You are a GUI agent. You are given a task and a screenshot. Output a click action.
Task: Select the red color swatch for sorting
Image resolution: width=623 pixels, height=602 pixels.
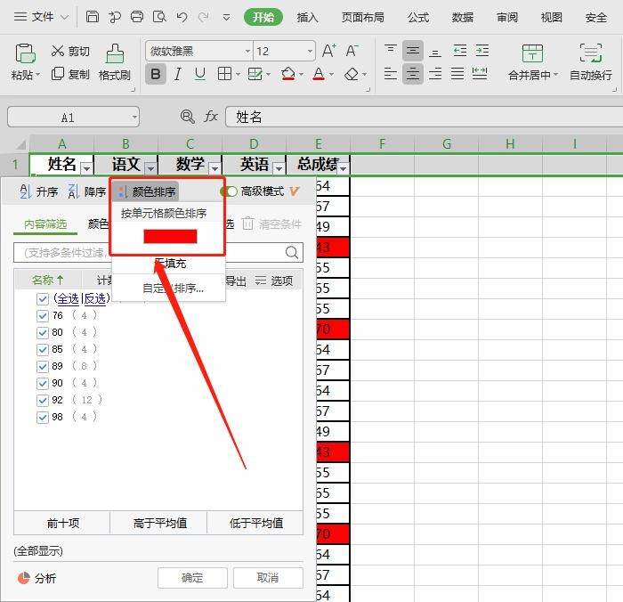point(170,236)
